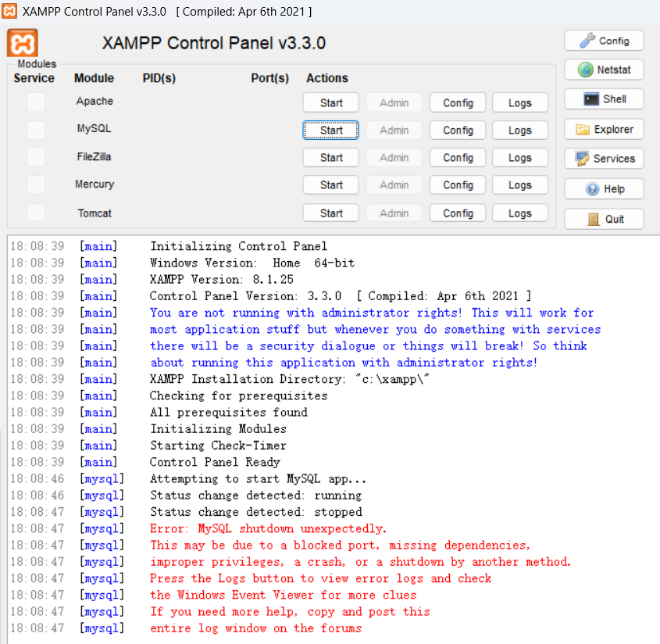Click the Port(s) column header

pyautogui.click(x=269, y=78)
